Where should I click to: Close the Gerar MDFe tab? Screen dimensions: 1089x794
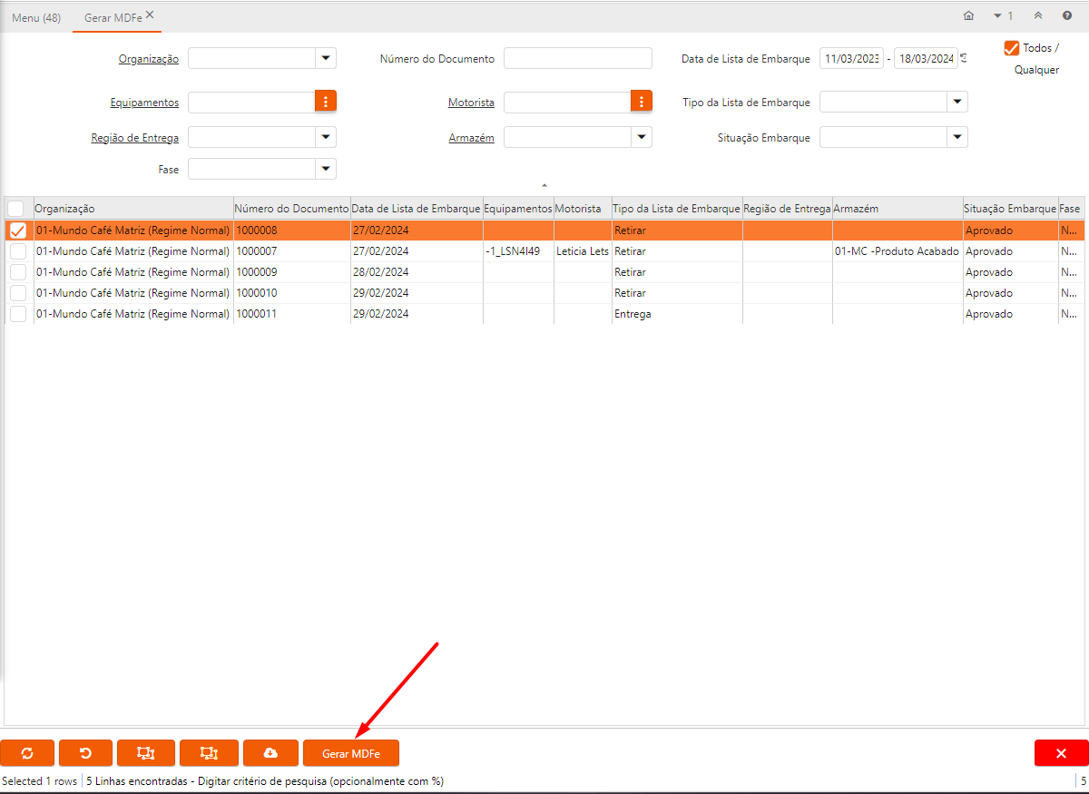[x=150, y=15]
